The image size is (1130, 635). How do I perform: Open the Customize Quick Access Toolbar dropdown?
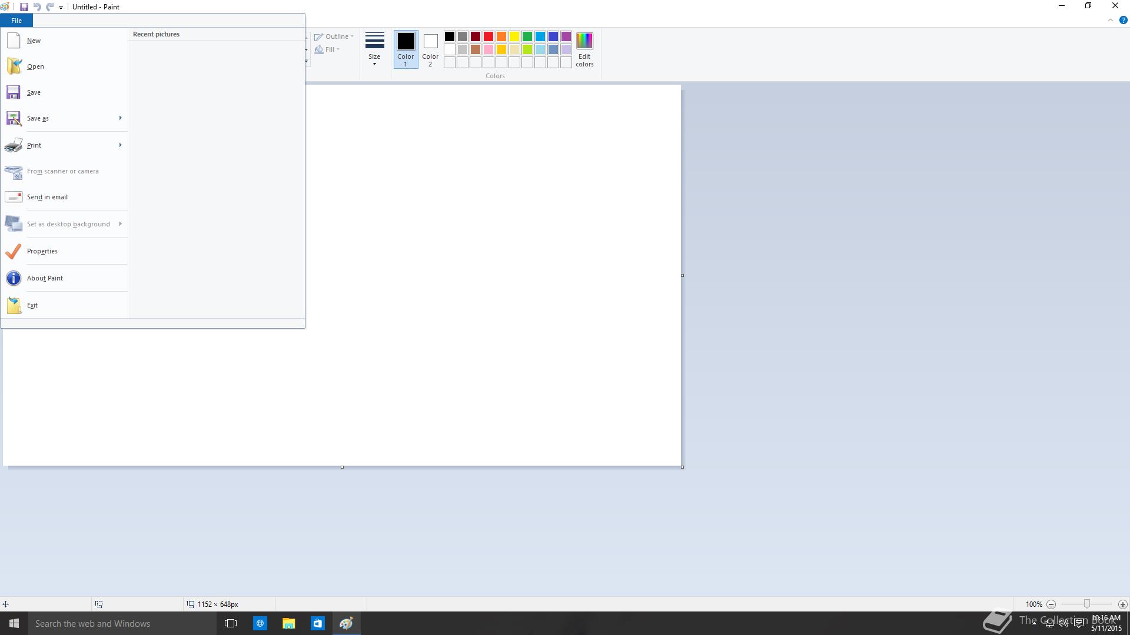pos(61,8)
